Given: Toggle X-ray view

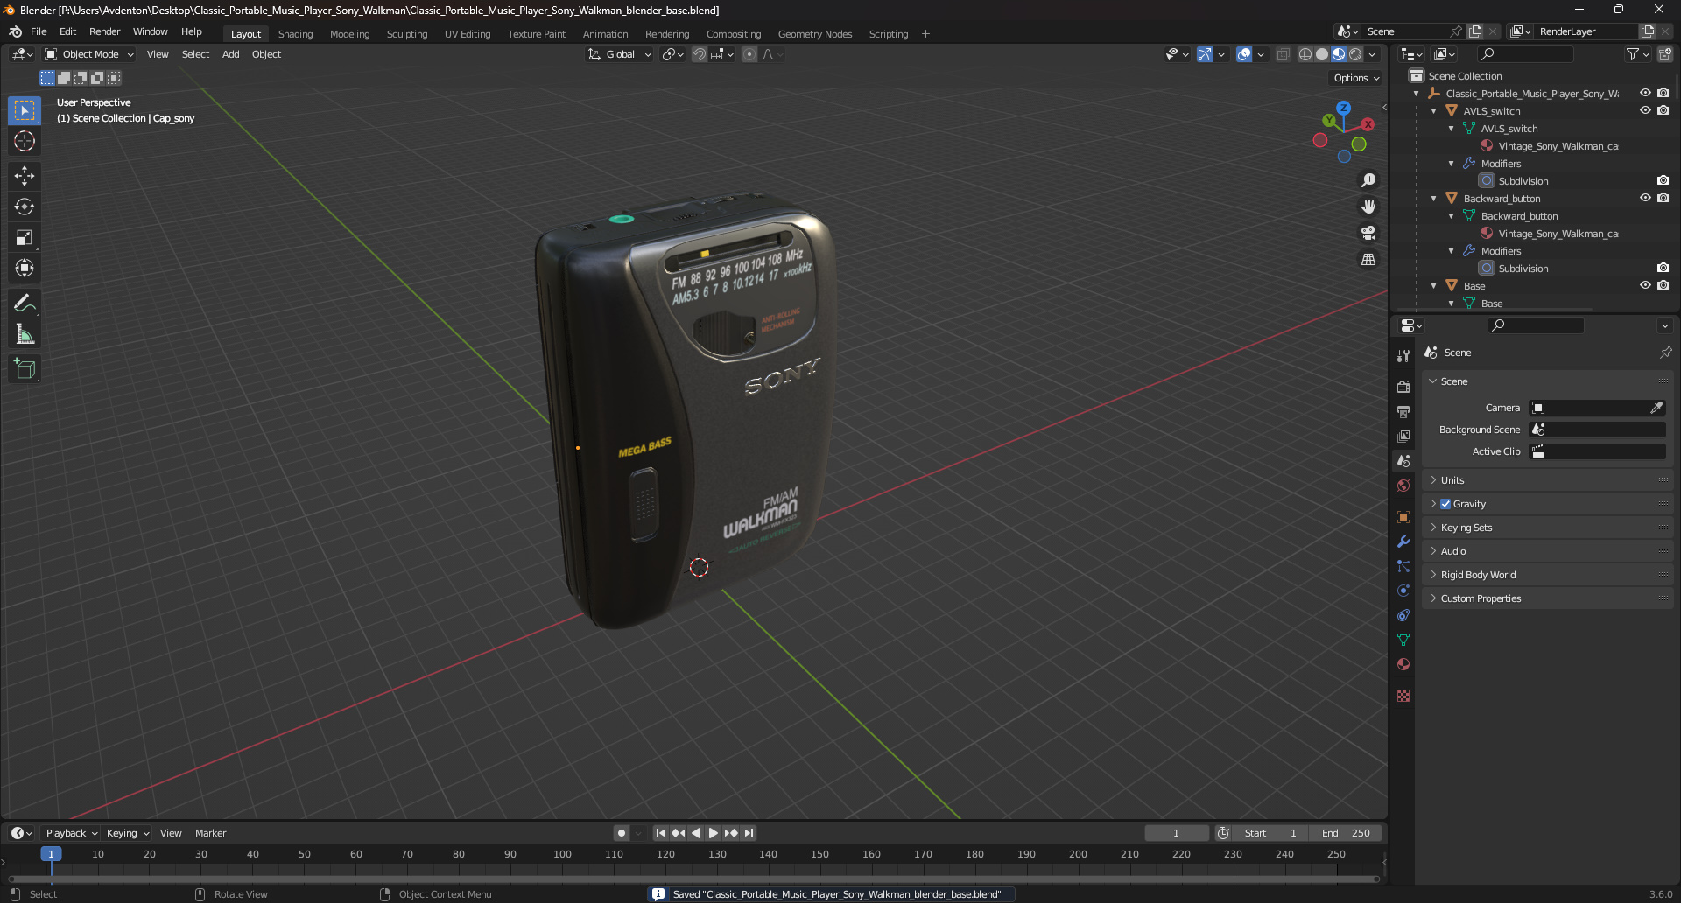Looking at the screenshot, I should [x=1284, y=54].
